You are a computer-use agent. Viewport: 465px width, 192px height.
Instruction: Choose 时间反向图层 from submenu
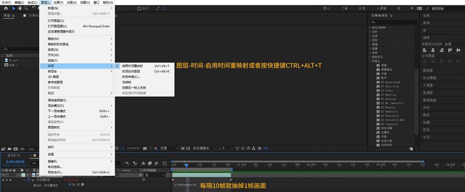coord(144,71)
